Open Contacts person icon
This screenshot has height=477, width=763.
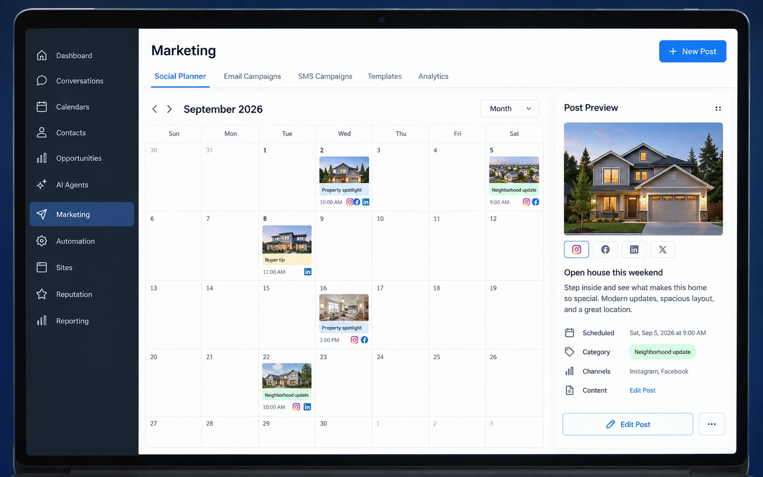click(42, 132)
